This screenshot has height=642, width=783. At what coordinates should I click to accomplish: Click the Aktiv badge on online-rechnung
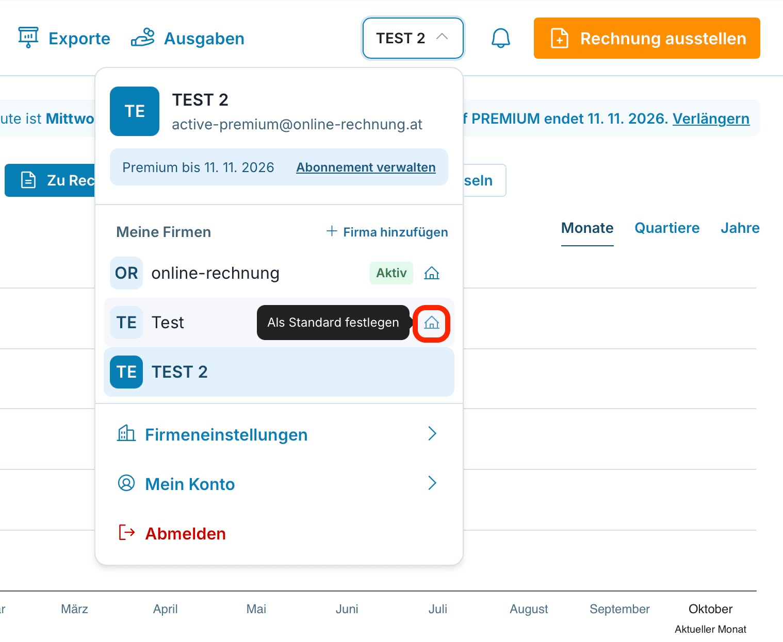coord(391,273)
